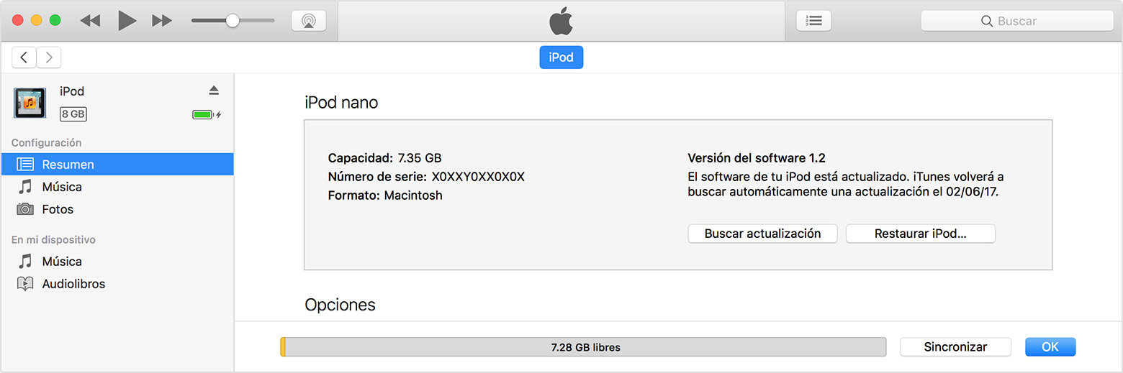Open Música under En mi dispositivo
The height and width of the screenshot is (373, 1123).
click(62, 262)
